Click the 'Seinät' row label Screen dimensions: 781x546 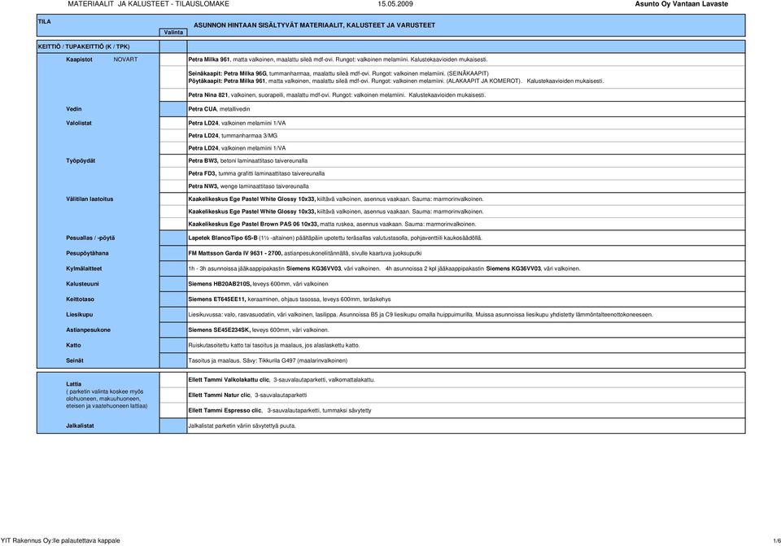click(75, 360)
